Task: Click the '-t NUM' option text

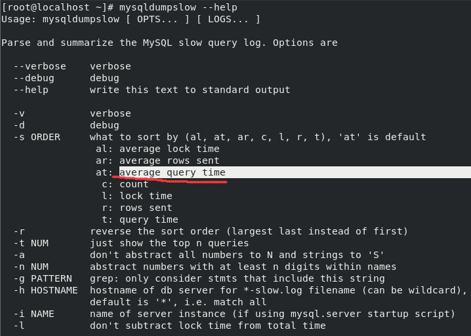Action: point(31,243)
